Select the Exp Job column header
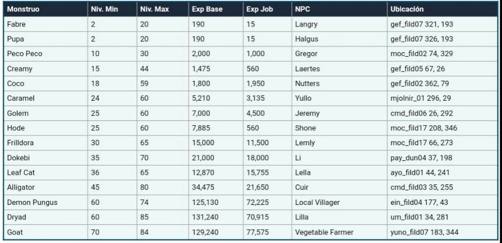This screenshot has height=243, width=502. (260, 10)
